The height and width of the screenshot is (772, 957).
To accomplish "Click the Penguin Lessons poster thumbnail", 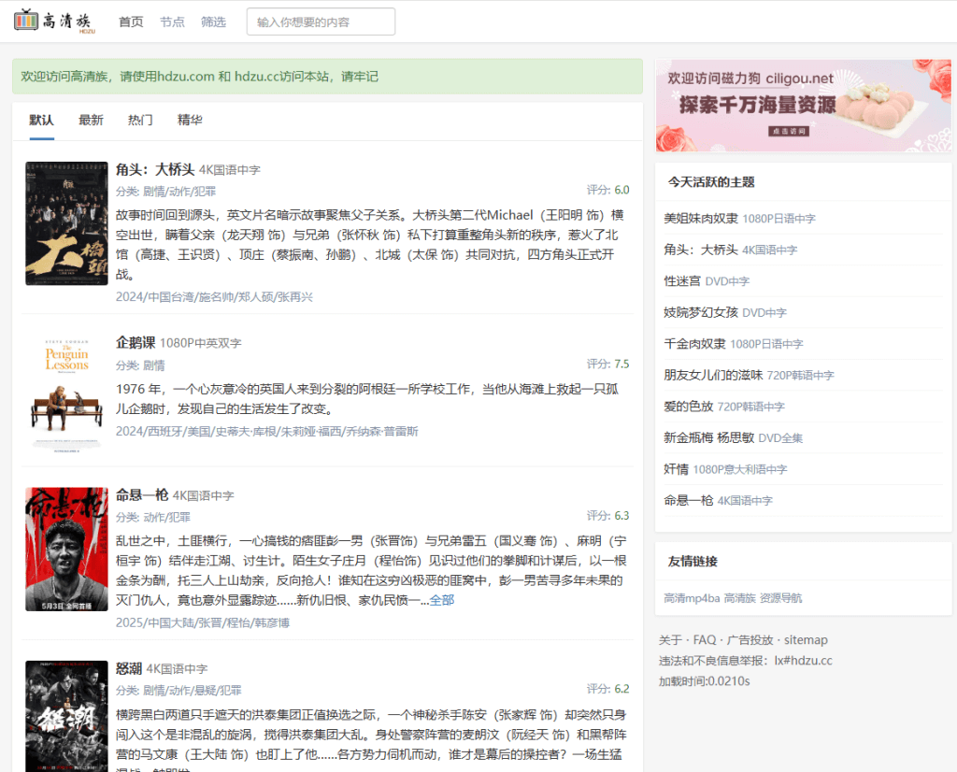I will (x=66, y=386).
